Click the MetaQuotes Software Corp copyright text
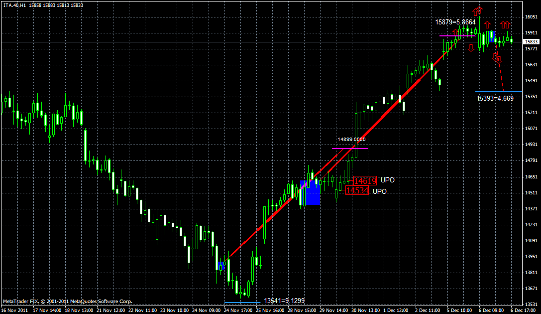The width and height of the screenshot is (541, 314). (67, 301)
